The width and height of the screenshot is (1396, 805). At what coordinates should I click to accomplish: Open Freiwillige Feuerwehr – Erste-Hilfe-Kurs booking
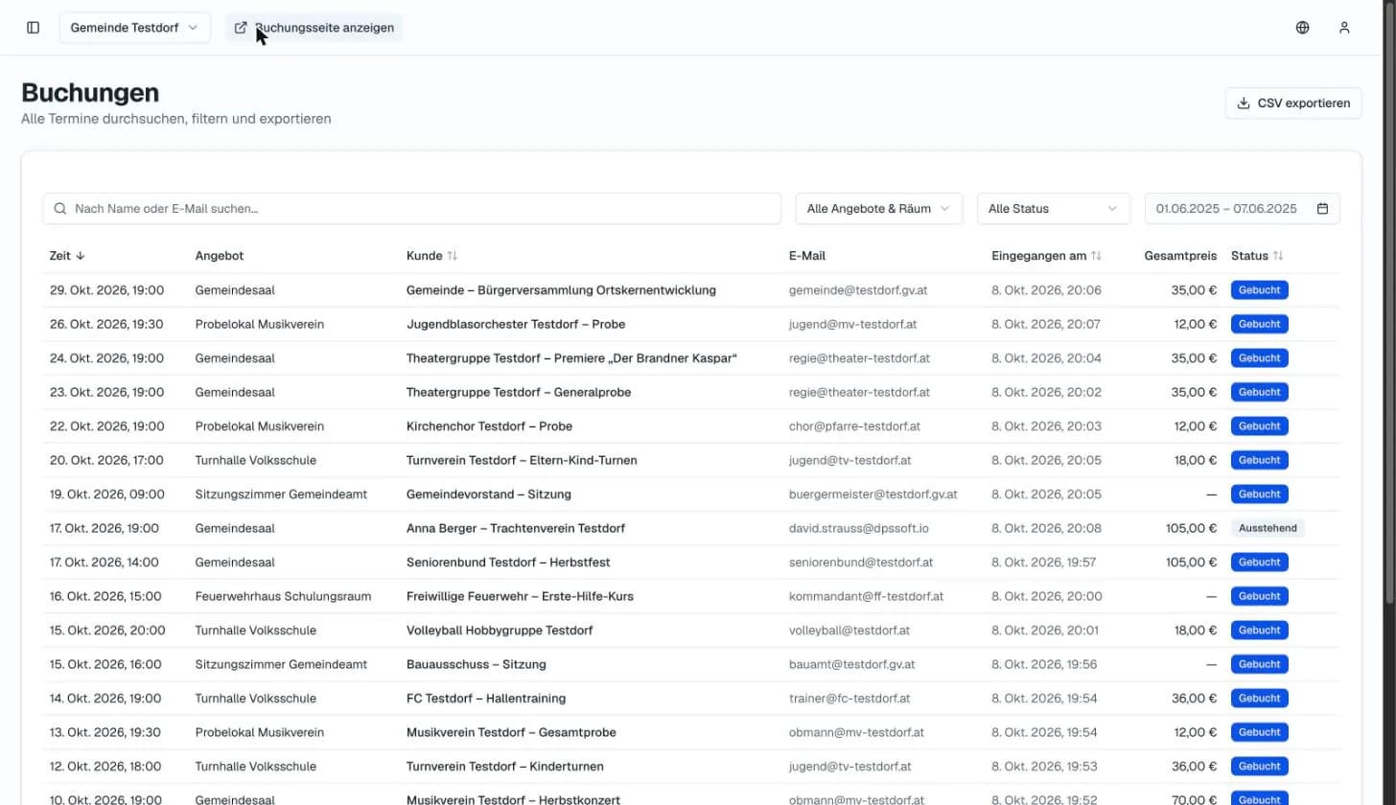tap(520, 596)
